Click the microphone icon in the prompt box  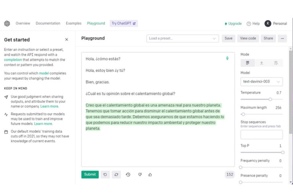[x=227, y=58]
